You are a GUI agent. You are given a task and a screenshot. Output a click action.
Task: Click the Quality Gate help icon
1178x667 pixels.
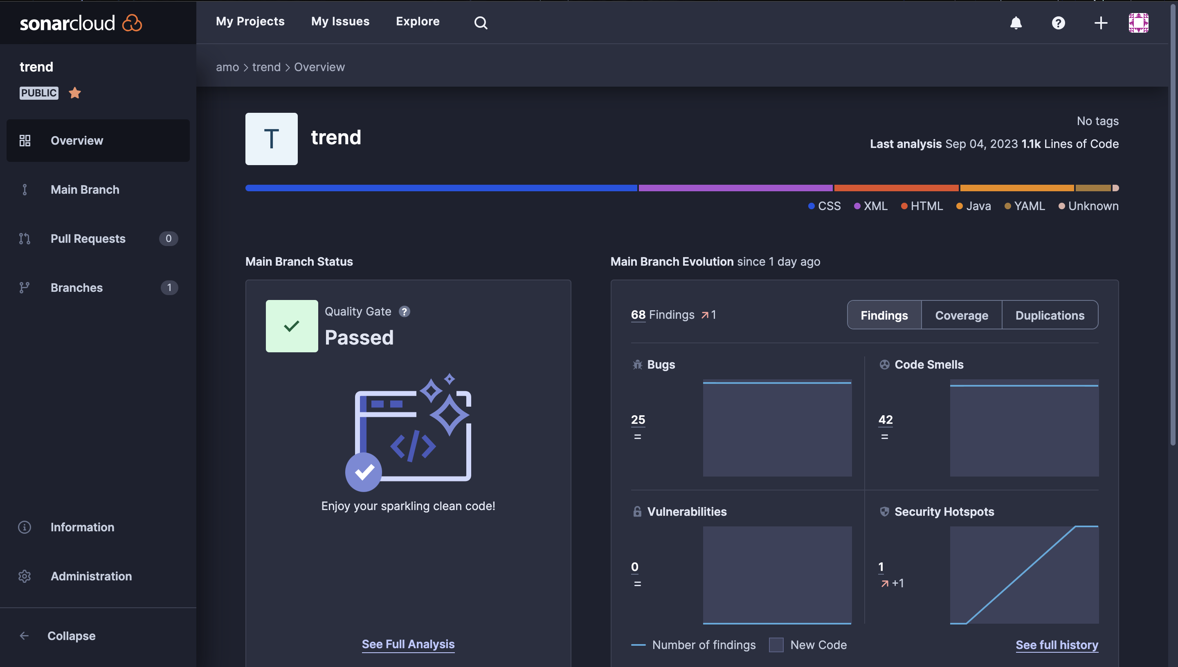404,311
